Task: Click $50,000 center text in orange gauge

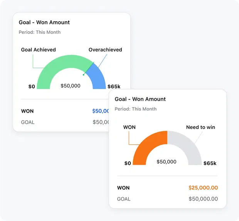Action: 167,162
